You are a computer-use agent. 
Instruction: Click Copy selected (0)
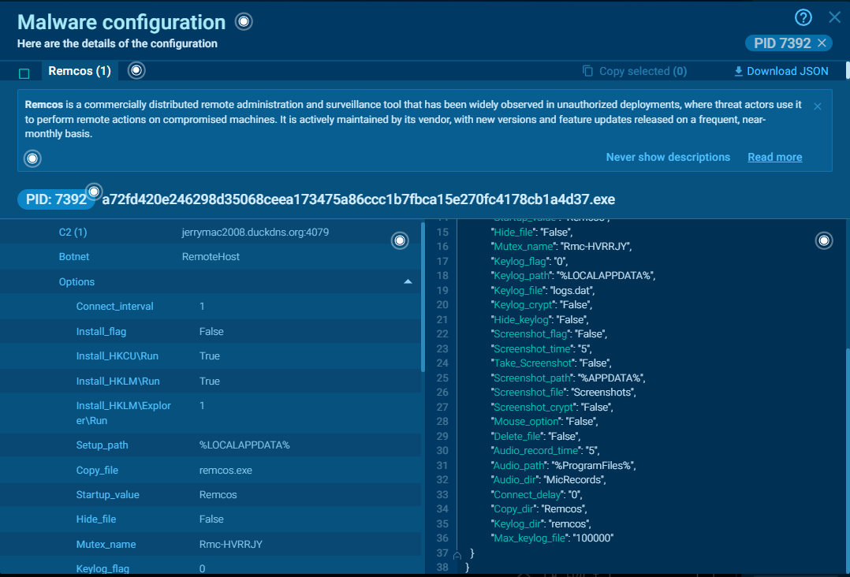point(635,71)
